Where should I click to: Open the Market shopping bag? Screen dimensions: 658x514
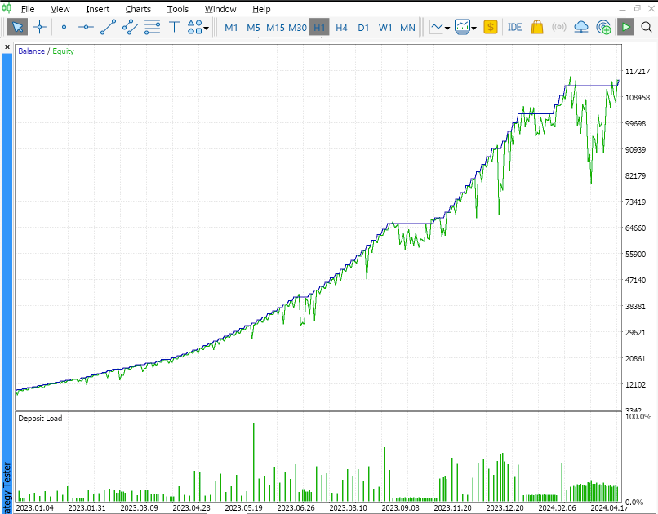click(536, 27)
